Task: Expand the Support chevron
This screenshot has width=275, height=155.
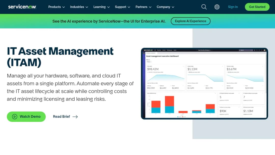Action: coord(129,7)
